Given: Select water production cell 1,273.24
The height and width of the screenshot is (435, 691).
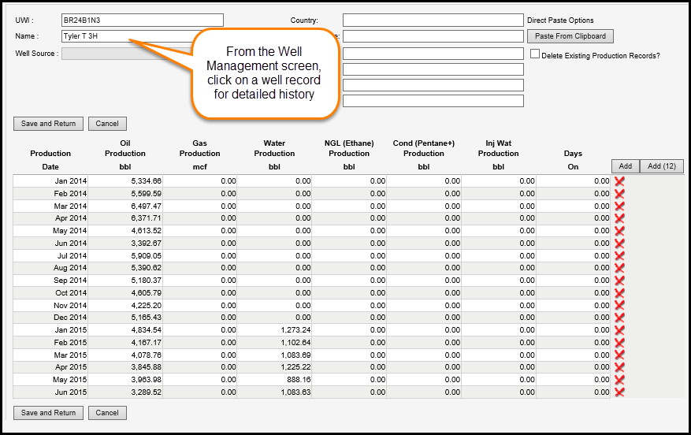Looking at the screenshot, I should pyautogui.click(x=274, y=330).
